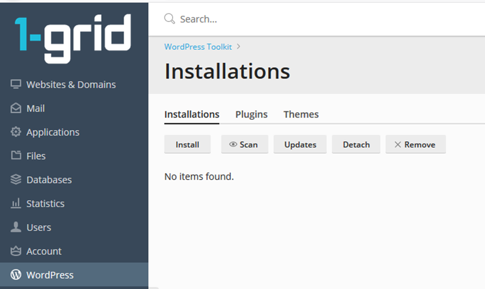Switch to the Plugins tab

(251, 114)
